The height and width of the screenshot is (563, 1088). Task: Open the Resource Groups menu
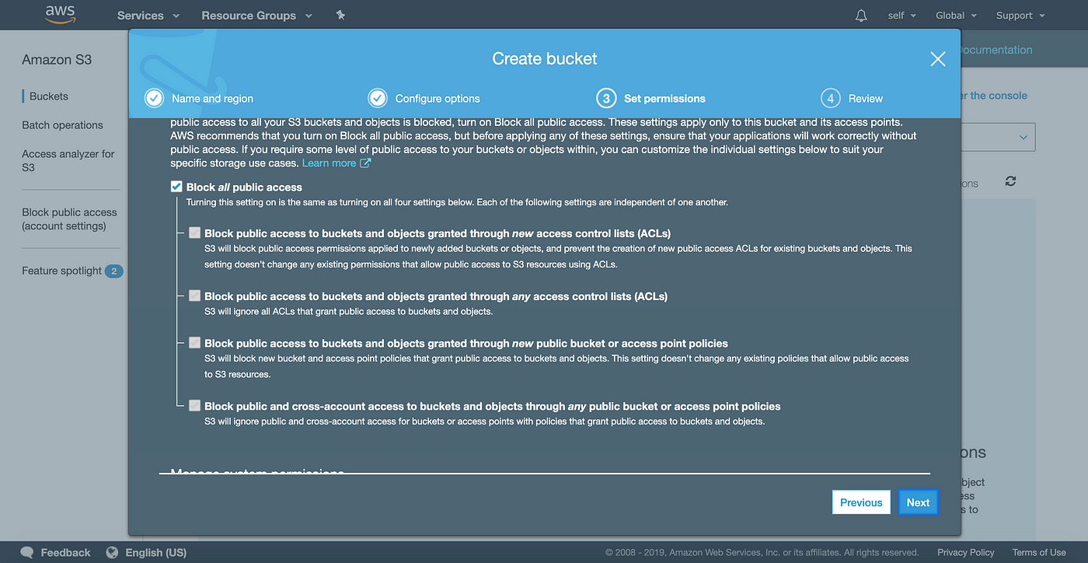pos(256,16)
